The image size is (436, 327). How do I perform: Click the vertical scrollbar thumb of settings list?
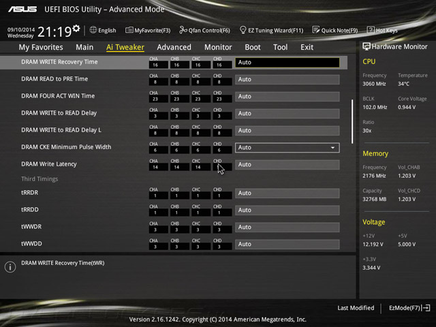(352, 121)
